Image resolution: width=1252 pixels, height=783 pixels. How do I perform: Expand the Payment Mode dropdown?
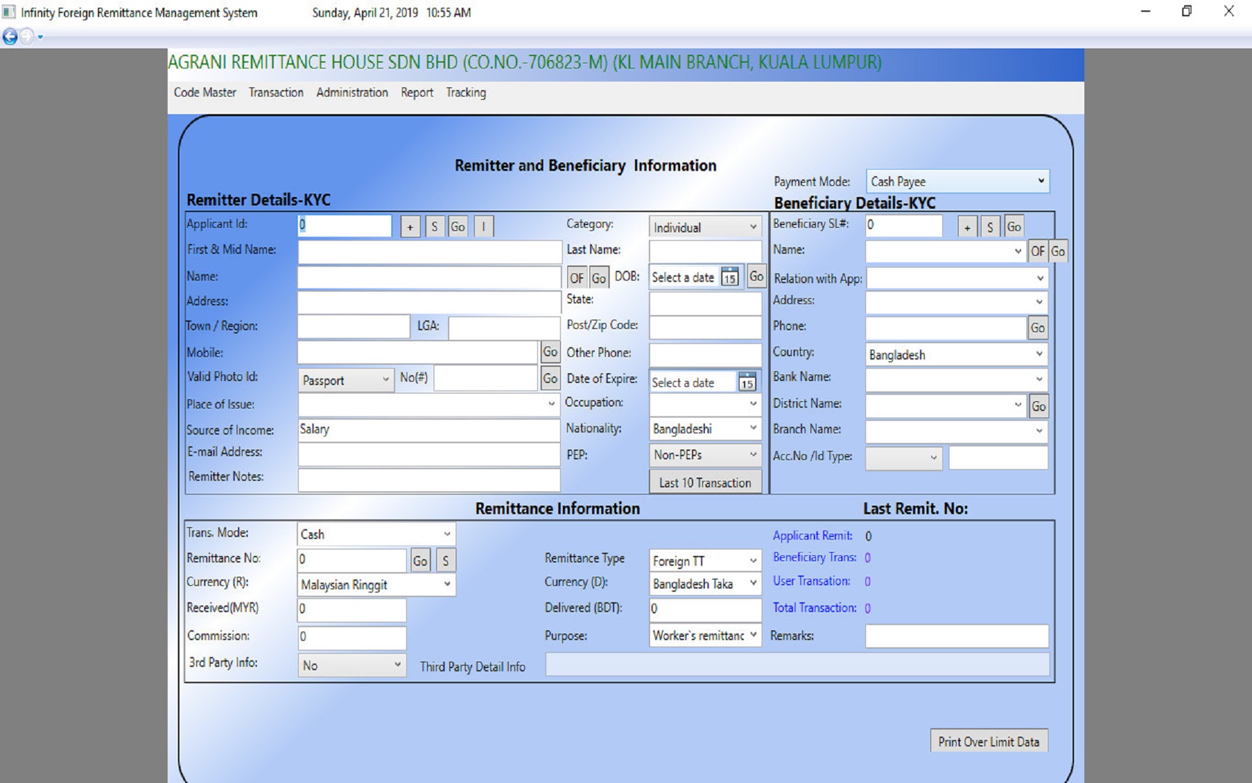pyautogui.click(x=957, y=181)
